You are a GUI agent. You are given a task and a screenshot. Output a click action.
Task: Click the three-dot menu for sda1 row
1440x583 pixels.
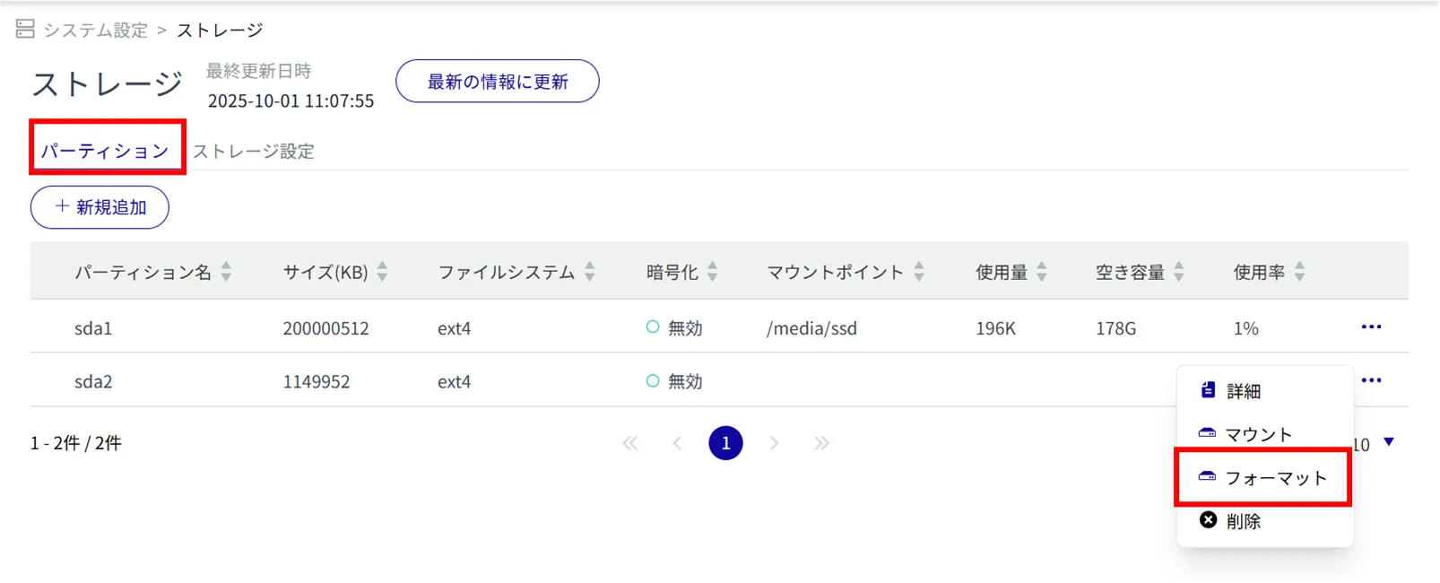coord(1370,327)
